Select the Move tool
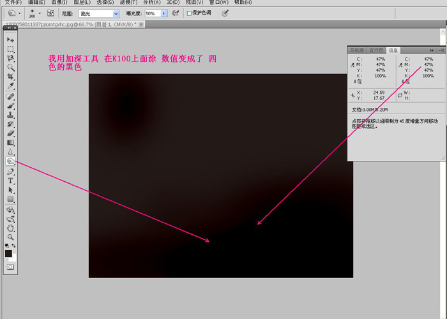 click(10, 40)
